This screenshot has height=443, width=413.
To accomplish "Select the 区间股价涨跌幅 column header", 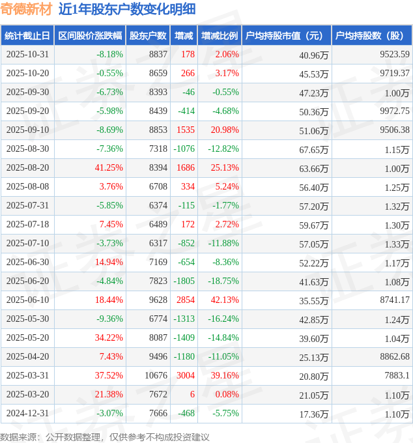I will click(89, 36).
